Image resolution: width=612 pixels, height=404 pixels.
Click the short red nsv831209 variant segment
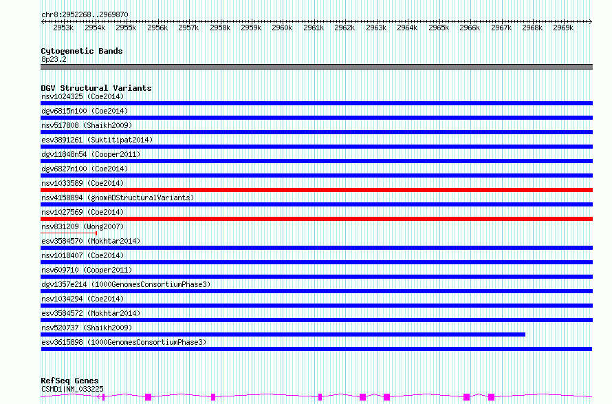(x=69, y=233)
